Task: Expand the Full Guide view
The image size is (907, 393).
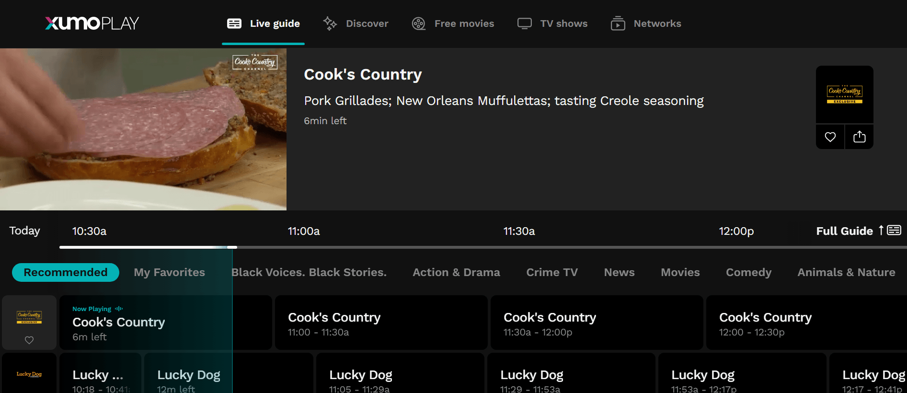Action: [x=858, y=231]
